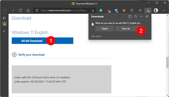Open the user profile avatar
This screenshot has width=169, height=97.
156,10
